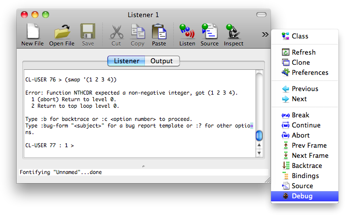The image size is (345, 215).
Task: Click the Paste clipboard icon
Action: click(159, 32)
